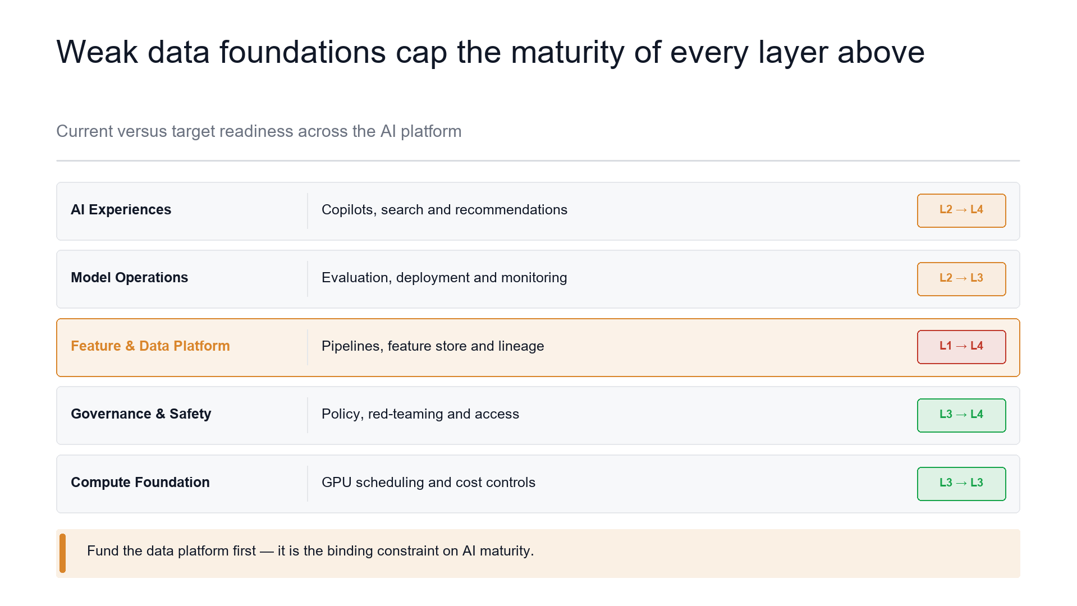Click the green L3 → L4 badge
The height and width of the screenshot is (606, 1077).
[x=961, y=415]
